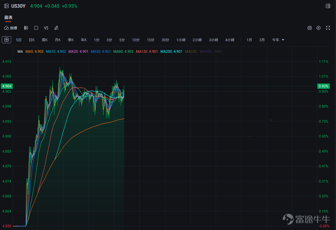The image size is (336, 230).
Task: Switch chart type with candlestick icon
Action: pyautogui.click(x=26, y=28)
